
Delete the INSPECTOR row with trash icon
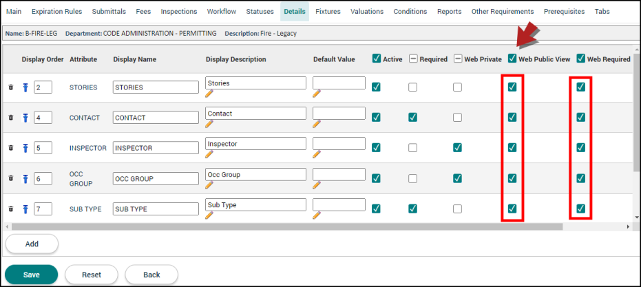[x=11, y=148]
